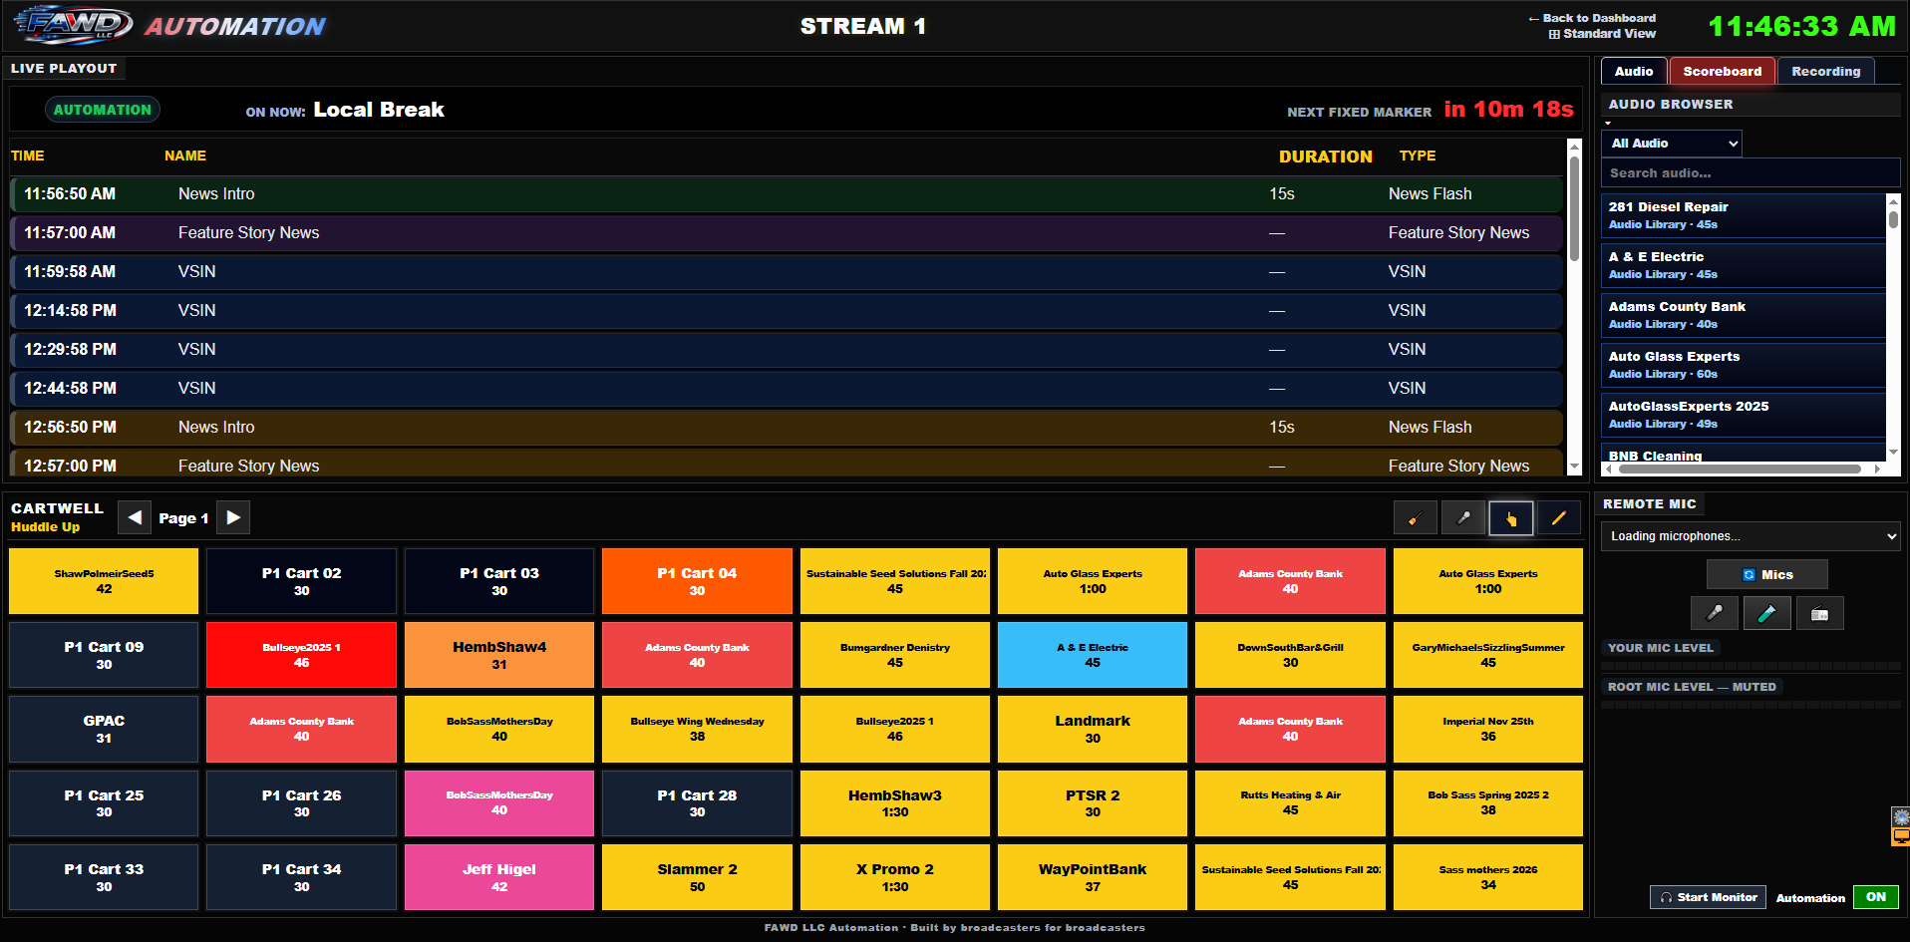Go to previous Cartwell page
This screenshot has width=1910, height=942.
click(135, 517)
